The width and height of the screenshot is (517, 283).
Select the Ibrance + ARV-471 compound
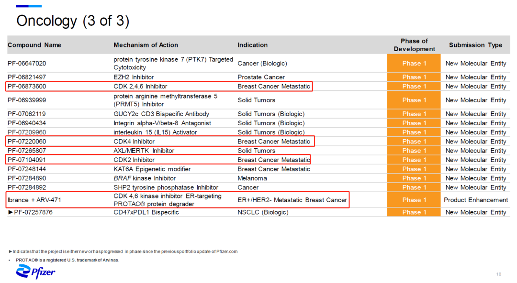34,200
